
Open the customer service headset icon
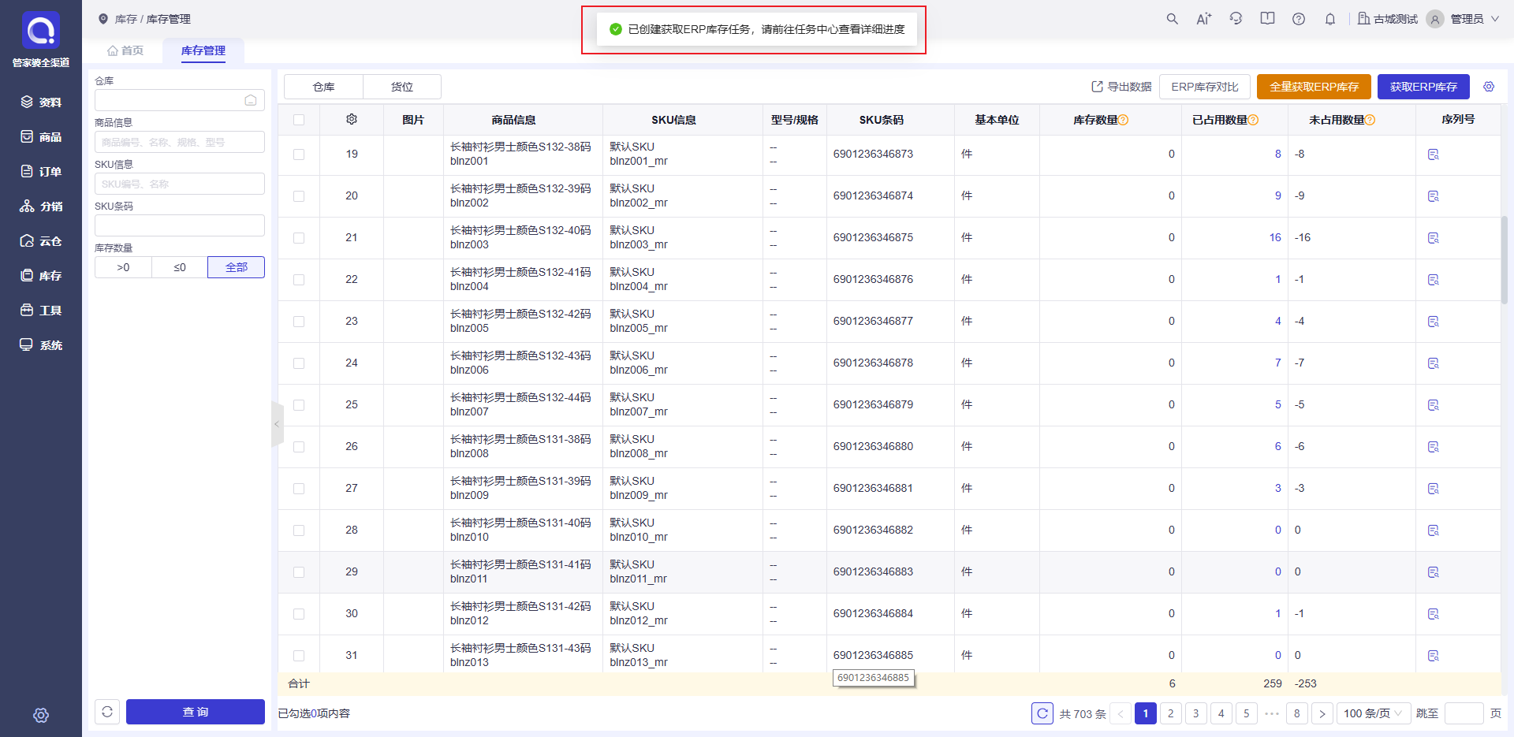[1236, 19]
